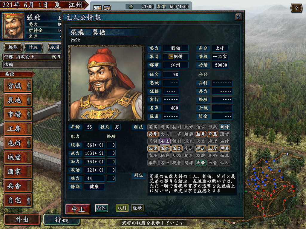Go to the 宮城 palace facility
The height and width of the screenshot is (229, 306).
coord(18,86)
